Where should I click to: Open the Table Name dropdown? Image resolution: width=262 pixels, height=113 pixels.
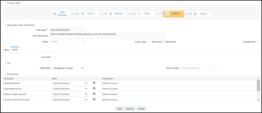(68, 68)
